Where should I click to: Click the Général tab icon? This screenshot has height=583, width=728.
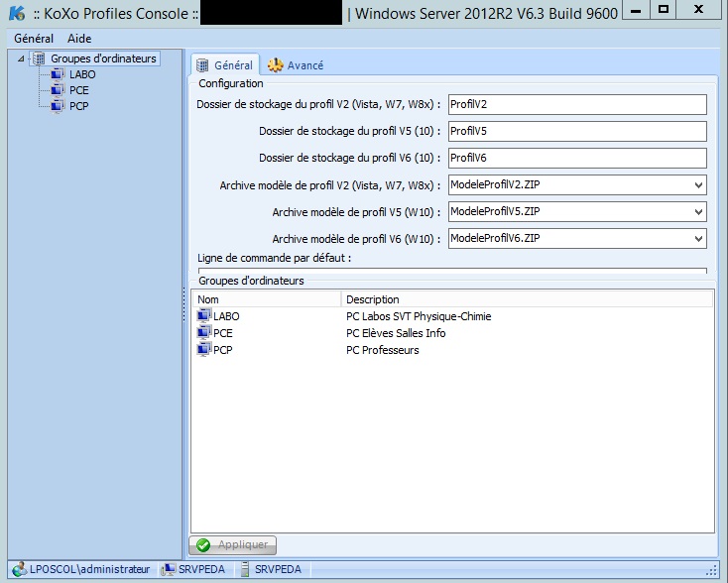click(202, 65)
